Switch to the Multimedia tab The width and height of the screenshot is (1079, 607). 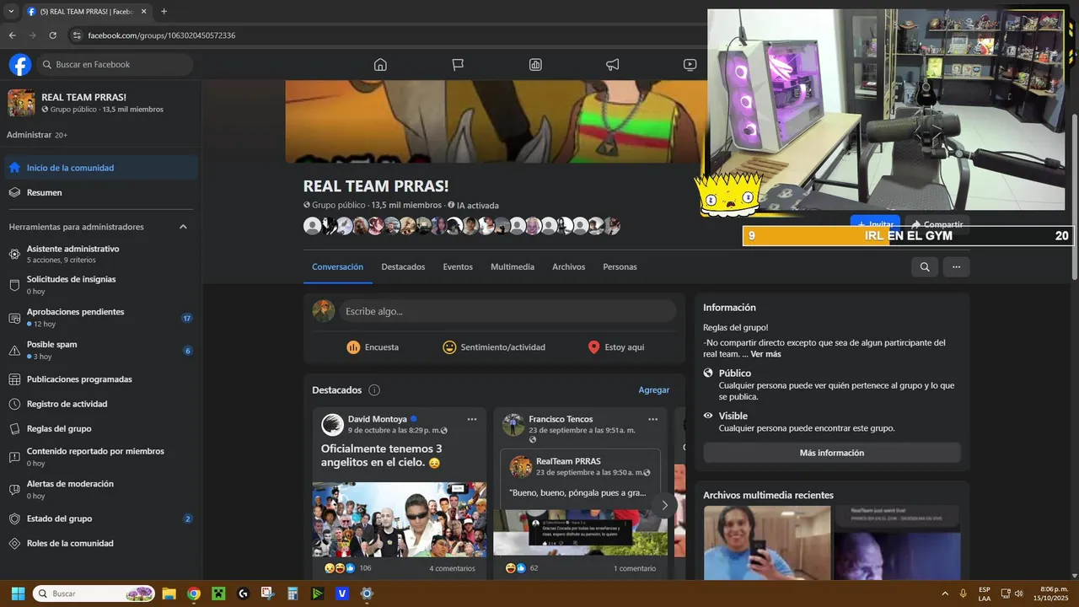(x=513, y=267)
